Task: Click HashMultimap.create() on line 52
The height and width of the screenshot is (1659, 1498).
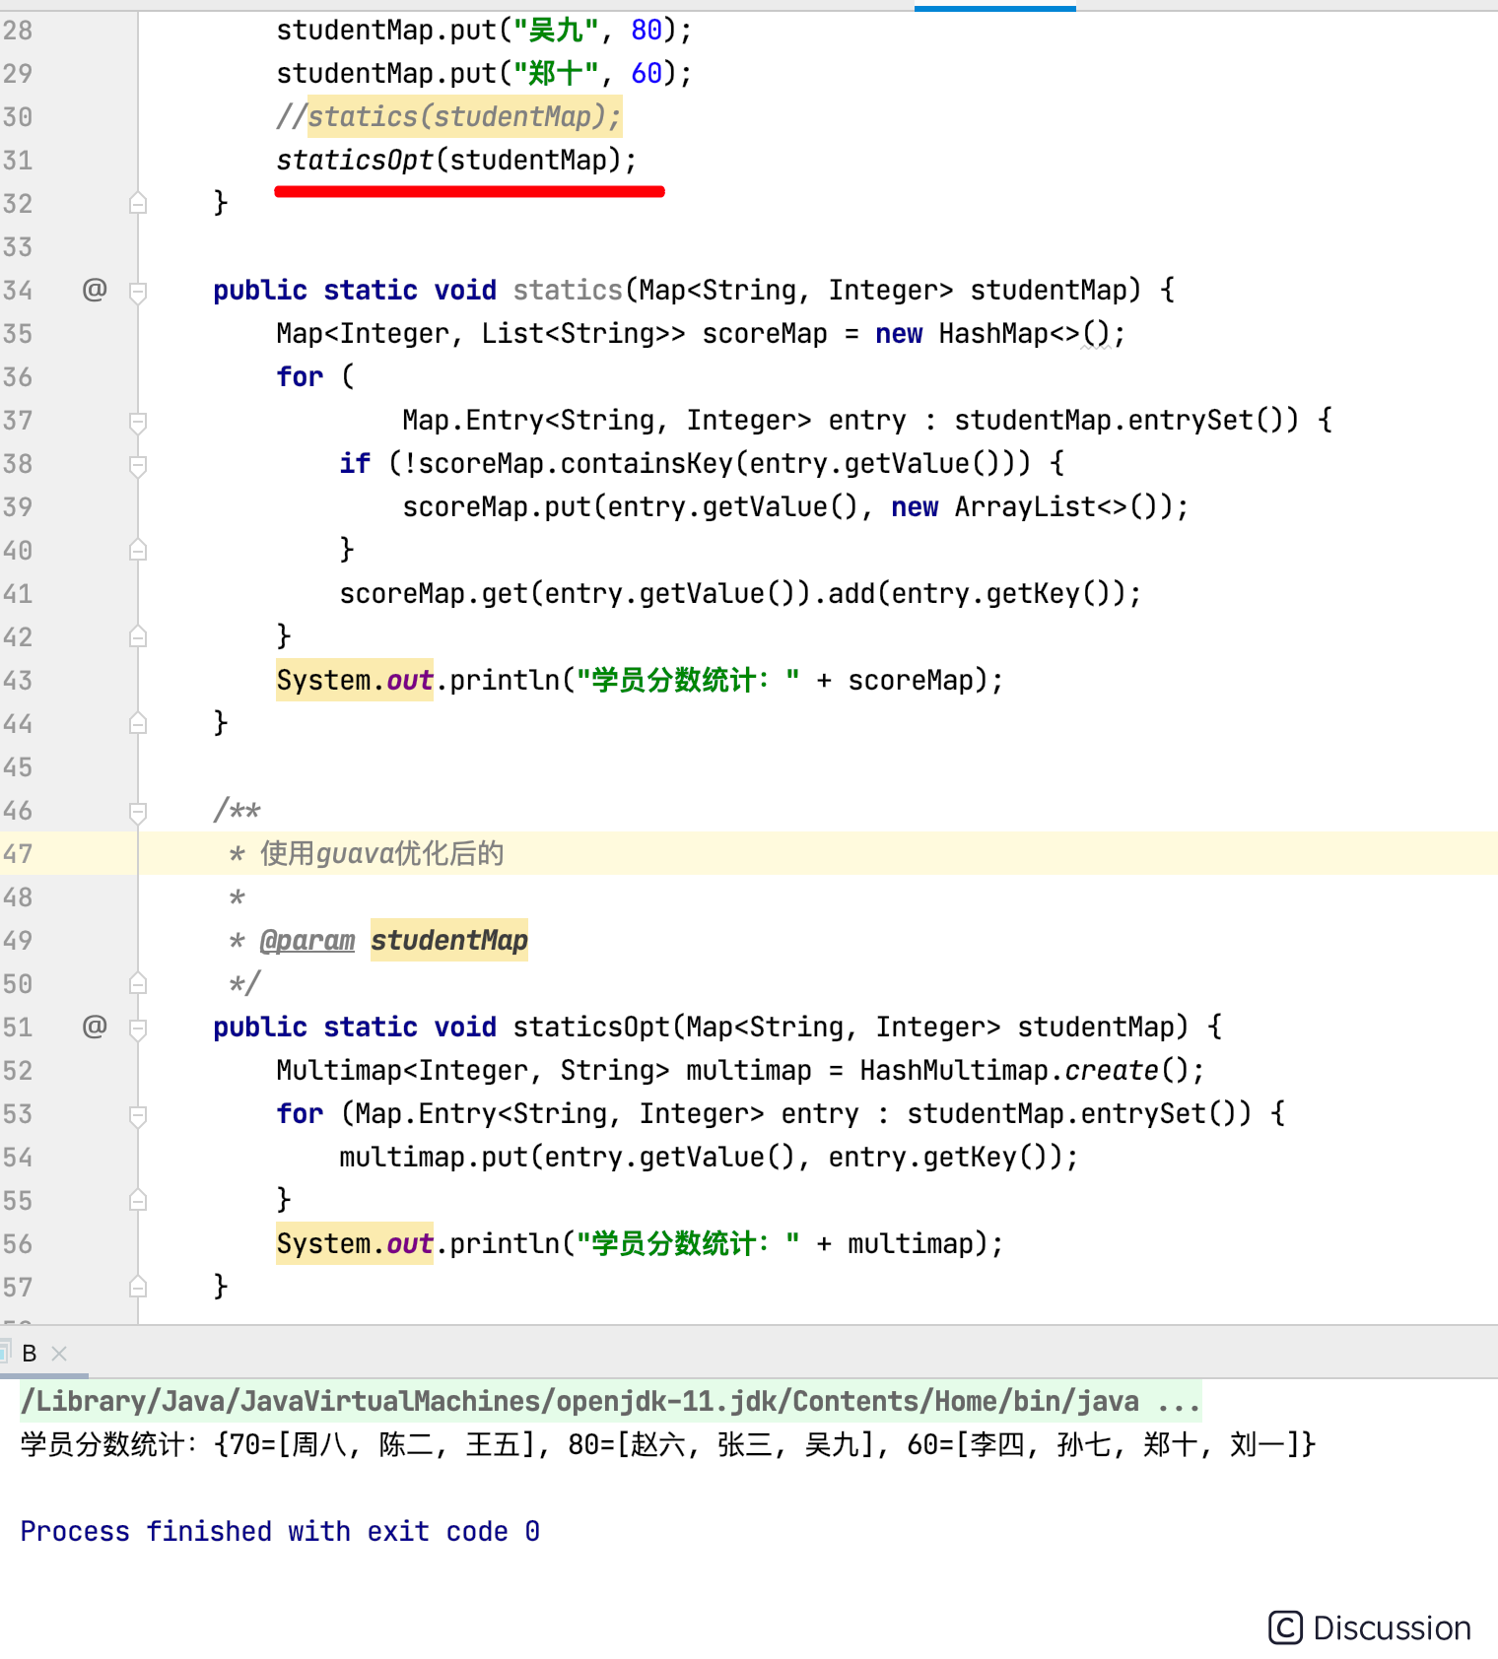Action: [1024, 1070]
